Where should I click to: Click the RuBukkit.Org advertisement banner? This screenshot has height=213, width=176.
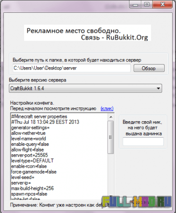[x=87, y=33]
